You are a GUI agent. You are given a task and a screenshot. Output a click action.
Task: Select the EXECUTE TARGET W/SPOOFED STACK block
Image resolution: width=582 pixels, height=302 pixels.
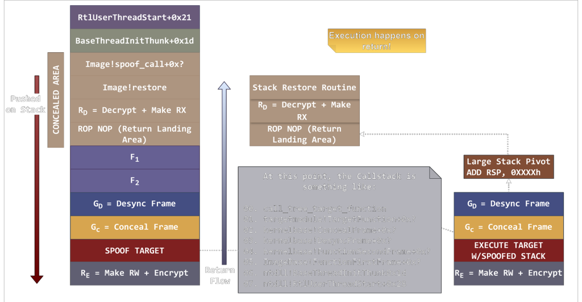point(508,250)
